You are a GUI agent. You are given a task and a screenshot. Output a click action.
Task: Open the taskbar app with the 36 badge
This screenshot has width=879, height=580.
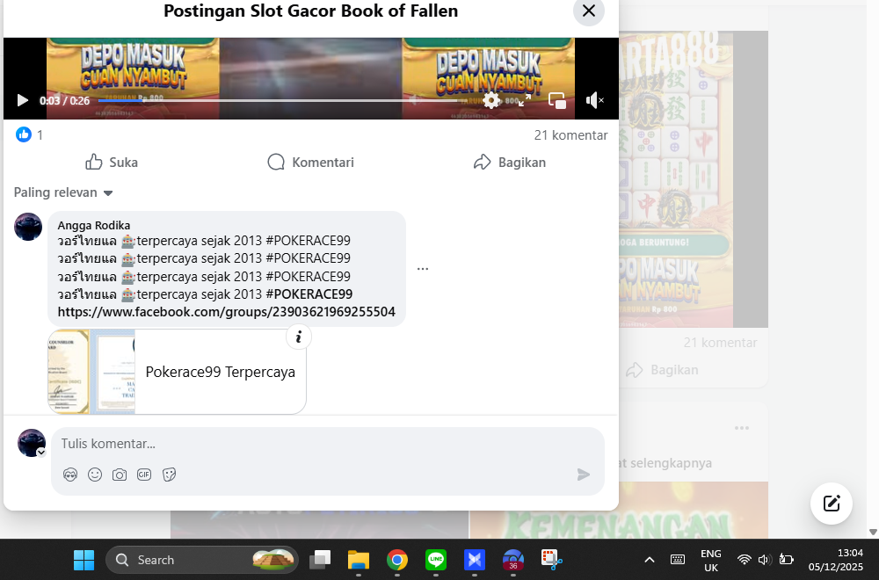[513, 559]
